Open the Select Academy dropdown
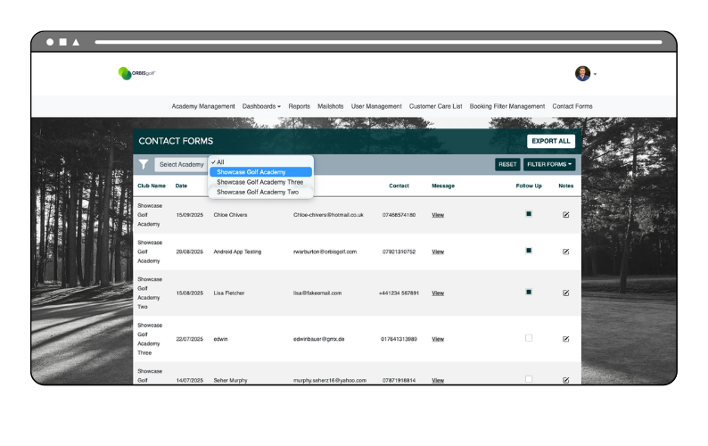The height and width of the screenshot is (446, 708). click(x=182, y=164)
